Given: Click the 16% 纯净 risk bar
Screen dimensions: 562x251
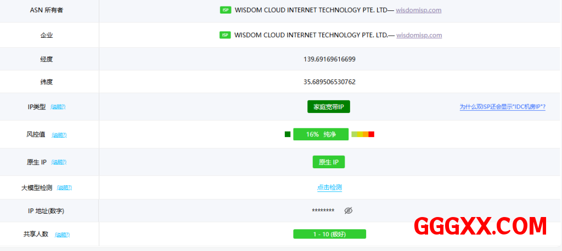Looking at the screenshot, I should coord(321,134).
